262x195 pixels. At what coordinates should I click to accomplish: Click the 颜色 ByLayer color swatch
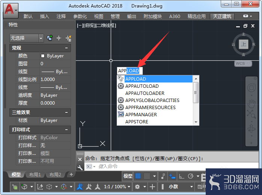point(43,56)
